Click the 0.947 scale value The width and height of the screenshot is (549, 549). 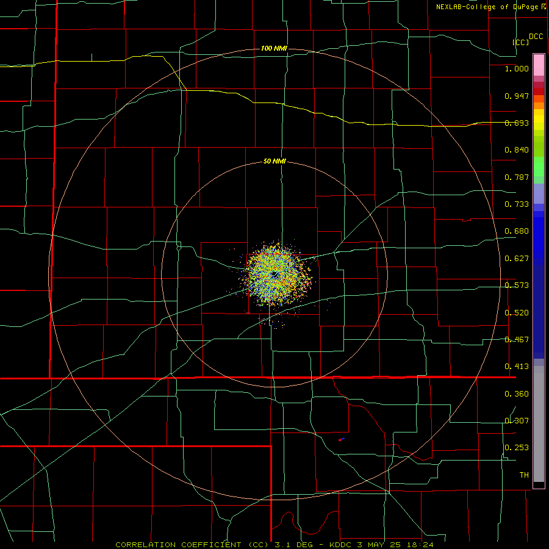pyautogui.click(x=517, y=96)
